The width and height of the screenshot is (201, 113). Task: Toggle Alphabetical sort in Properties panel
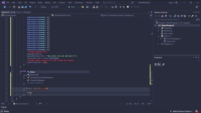159,64
